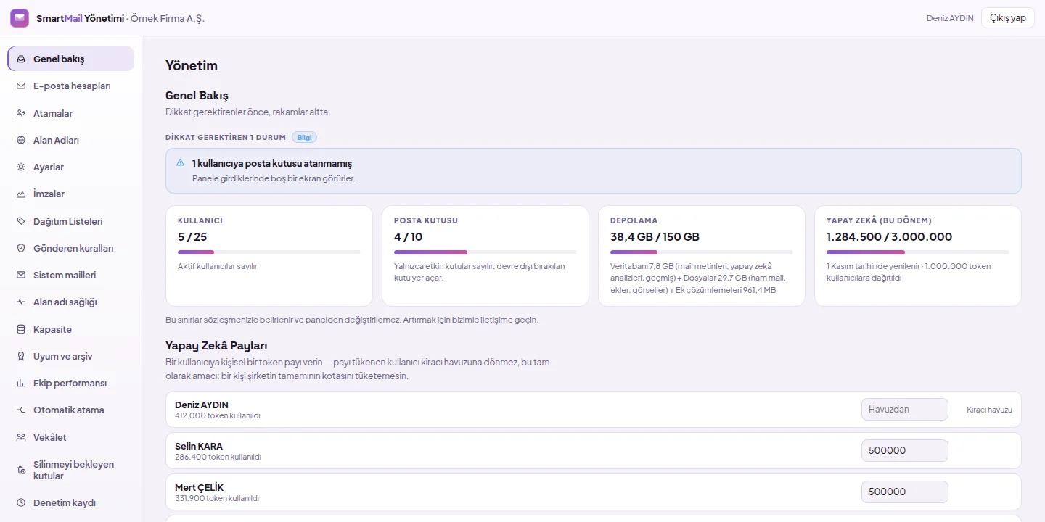The height and width of the screenshot is (522, 1045).
Task: Select the Depolama storage progress bar
Action: click(x=702, y=252)
